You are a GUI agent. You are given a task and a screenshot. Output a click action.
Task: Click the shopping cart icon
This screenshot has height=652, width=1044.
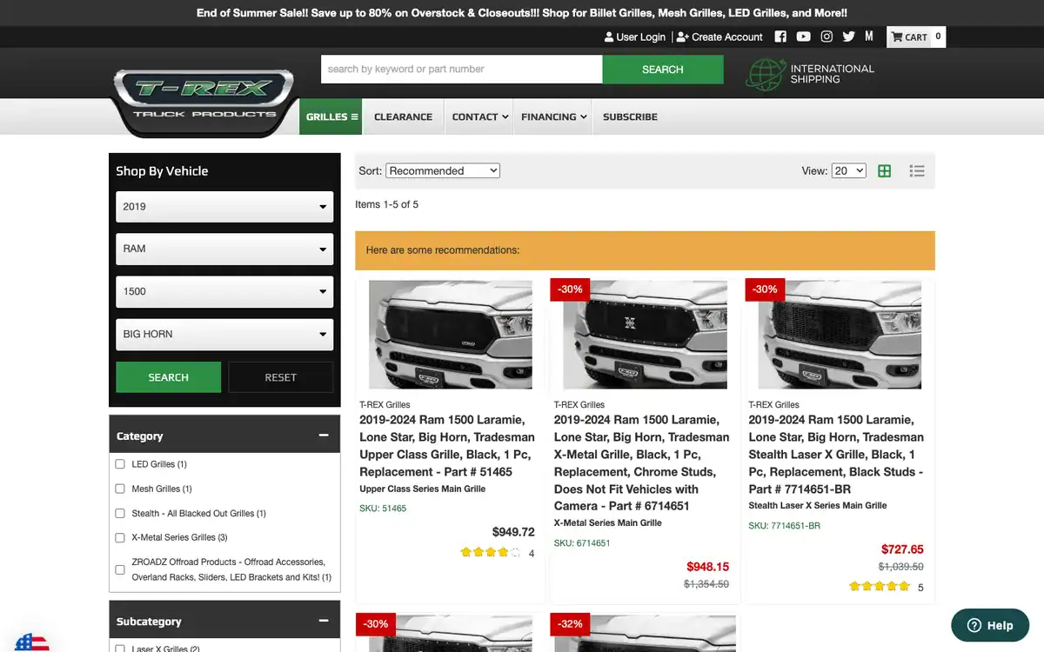[897, 37]
